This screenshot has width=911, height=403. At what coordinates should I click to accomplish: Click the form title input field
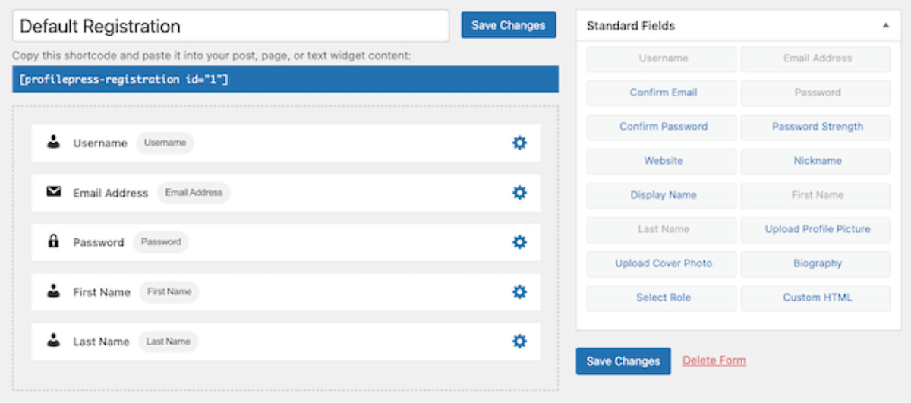[x=231, y=27]
